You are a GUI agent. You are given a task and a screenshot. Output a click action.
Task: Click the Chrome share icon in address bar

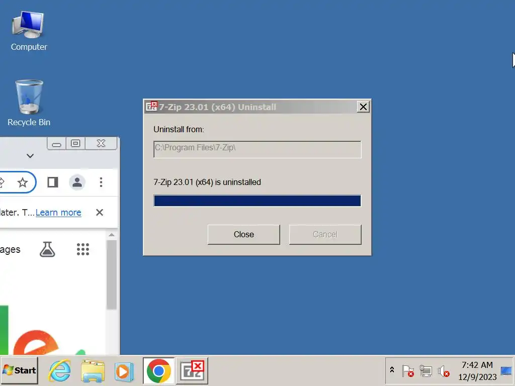(2, 182)
